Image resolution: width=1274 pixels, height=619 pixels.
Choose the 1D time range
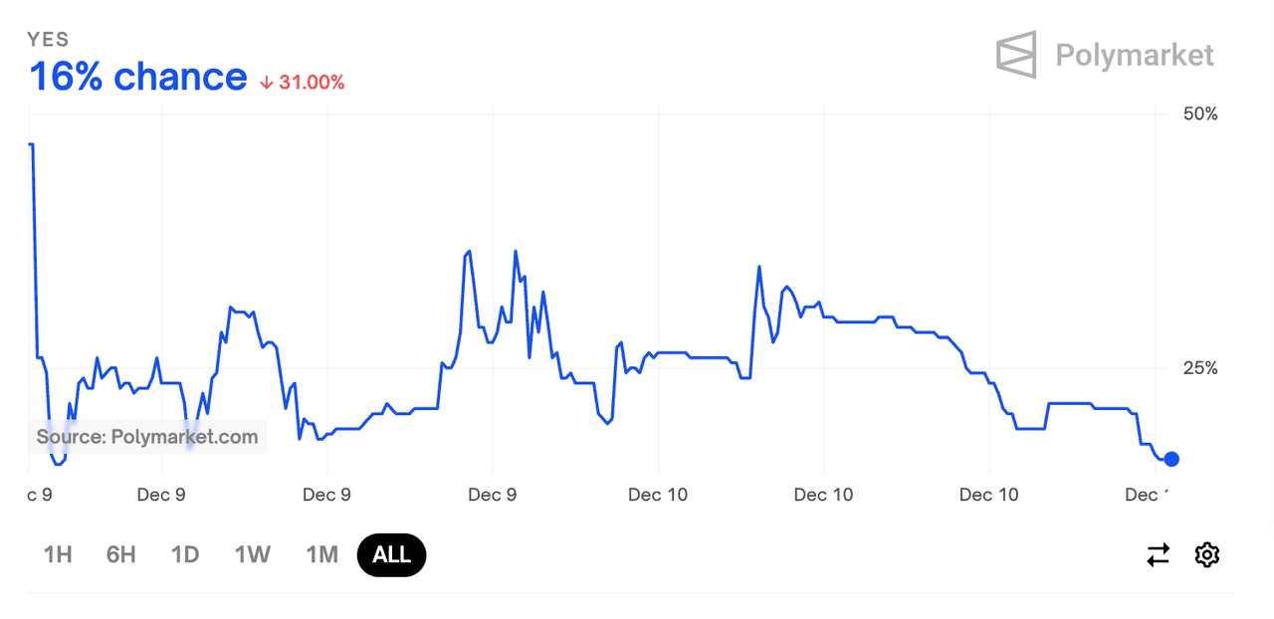tap(185, 554)
